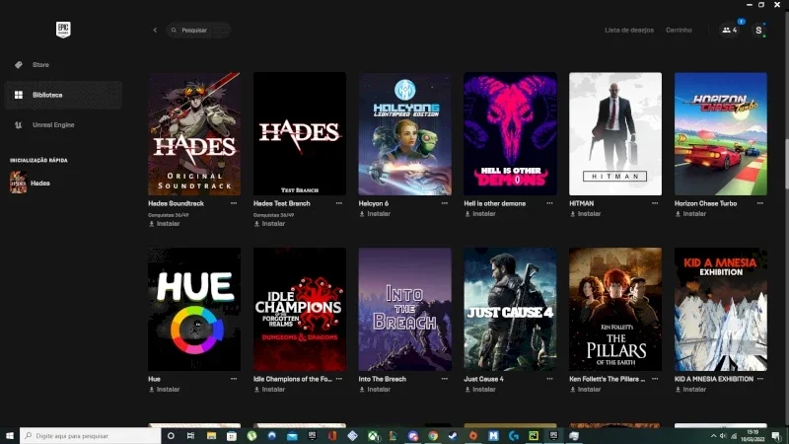
Task: Click the Windows taskbar search box
Action: (x=90, y=435)
